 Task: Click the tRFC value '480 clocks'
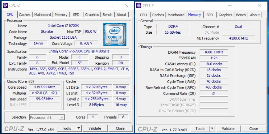point(214,87)
